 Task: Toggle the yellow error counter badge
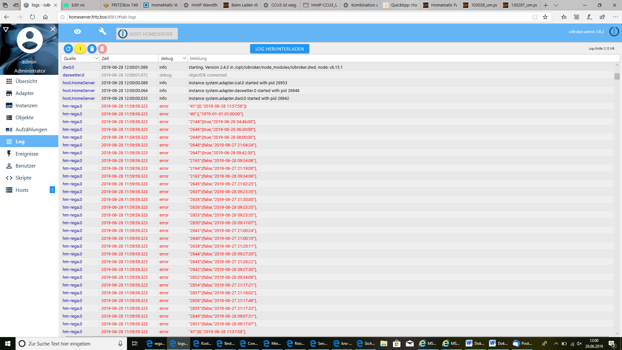(x=80, y=49)
